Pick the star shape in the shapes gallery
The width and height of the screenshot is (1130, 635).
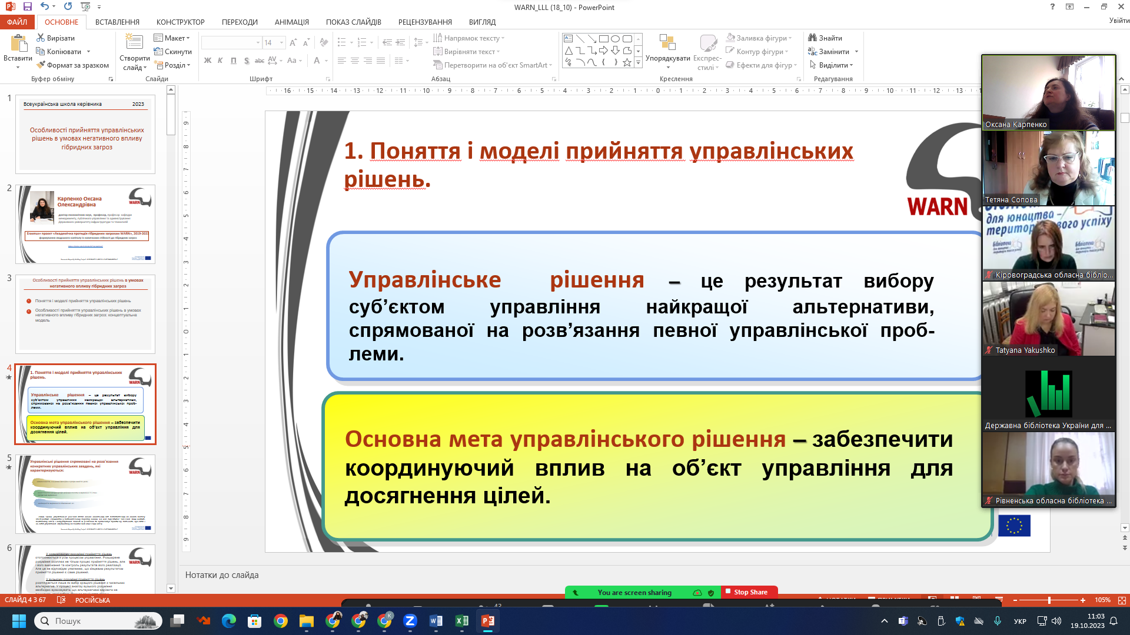[627, 62]
